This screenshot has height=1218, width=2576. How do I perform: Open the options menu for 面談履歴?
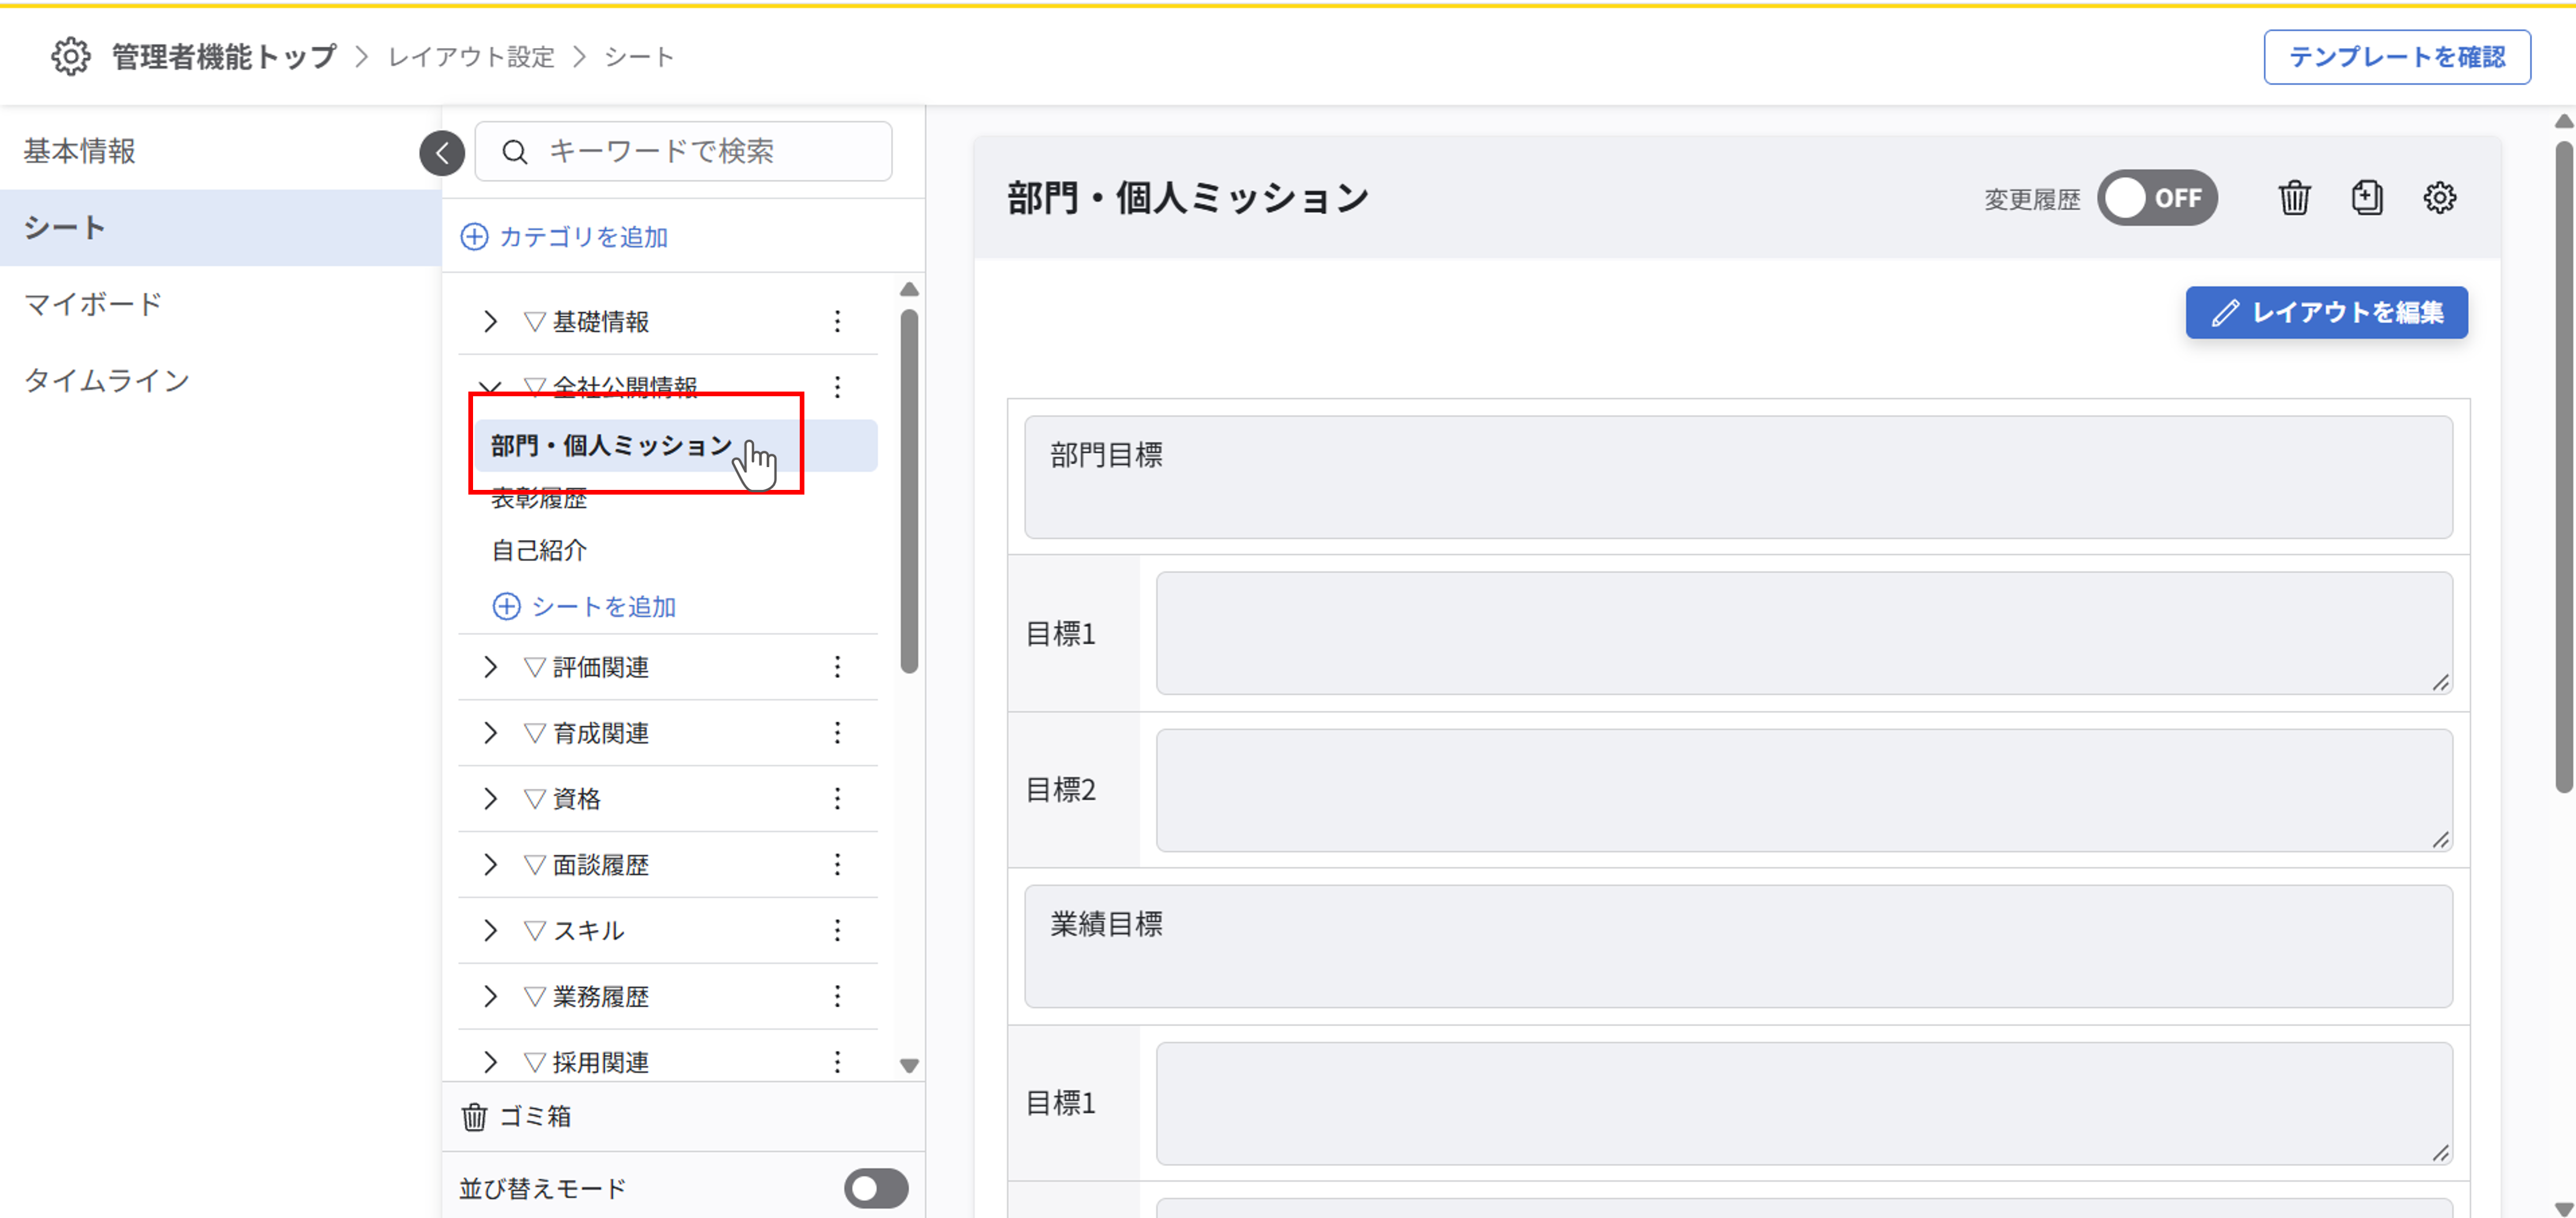pyautogui.click(x=837, y=864)
